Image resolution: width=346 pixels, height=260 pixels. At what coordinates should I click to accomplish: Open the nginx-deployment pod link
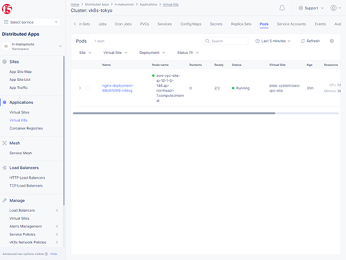(118, 88)
